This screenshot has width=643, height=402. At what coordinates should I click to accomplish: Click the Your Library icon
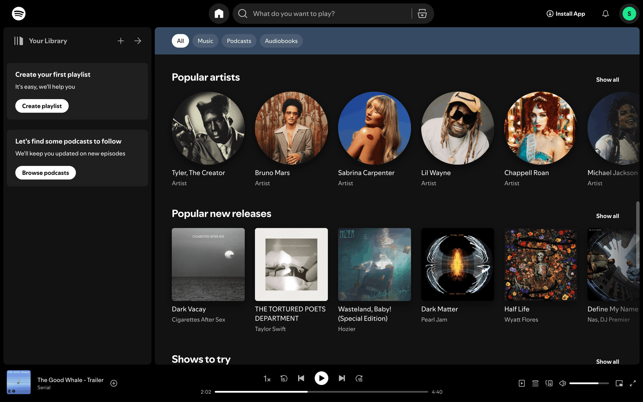(19, 41)
